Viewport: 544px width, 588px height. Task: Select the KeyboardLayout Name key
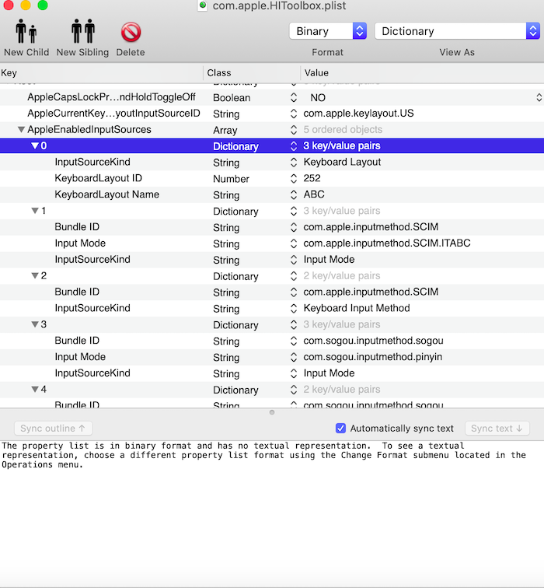pos(106,194)
